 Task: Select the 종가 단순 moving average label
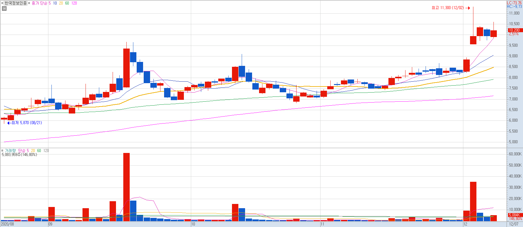[40, 3]
